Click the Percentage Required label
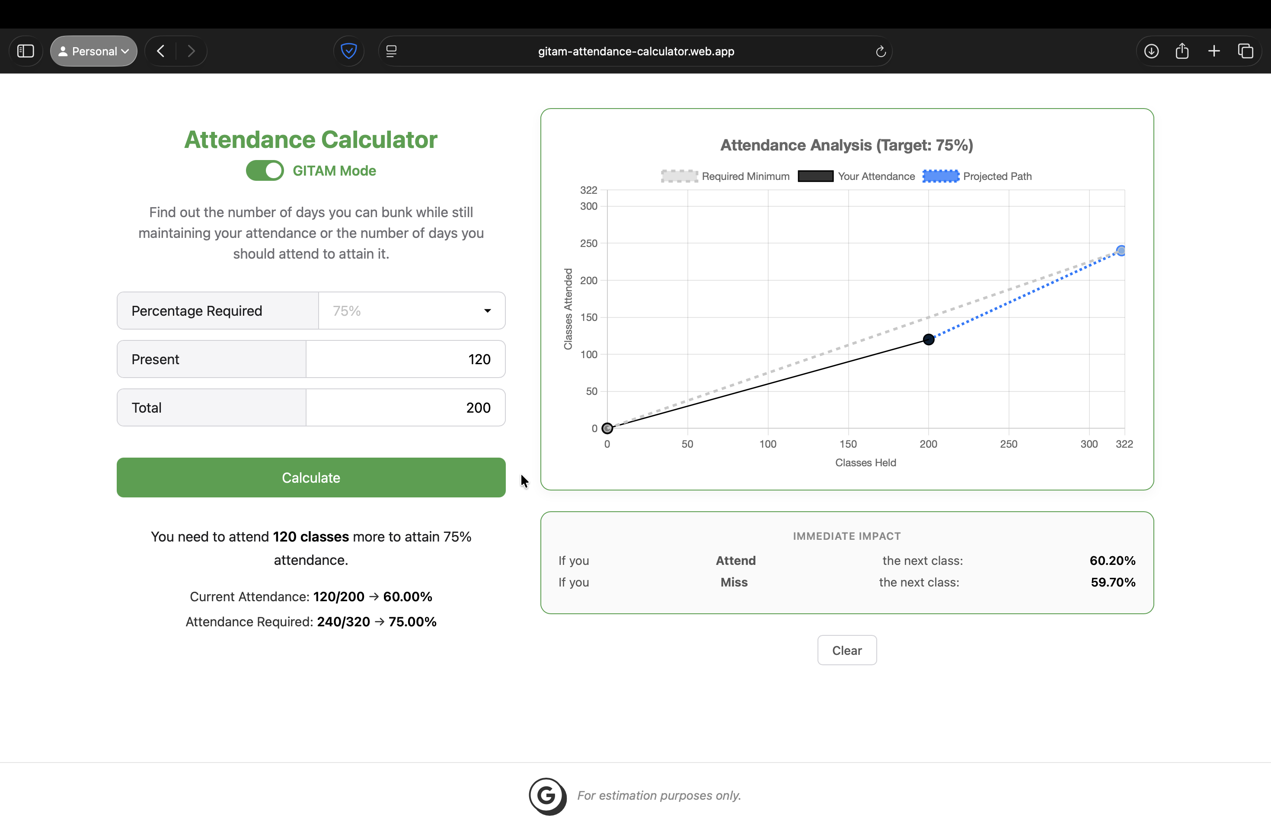 (x=197, y=311)
